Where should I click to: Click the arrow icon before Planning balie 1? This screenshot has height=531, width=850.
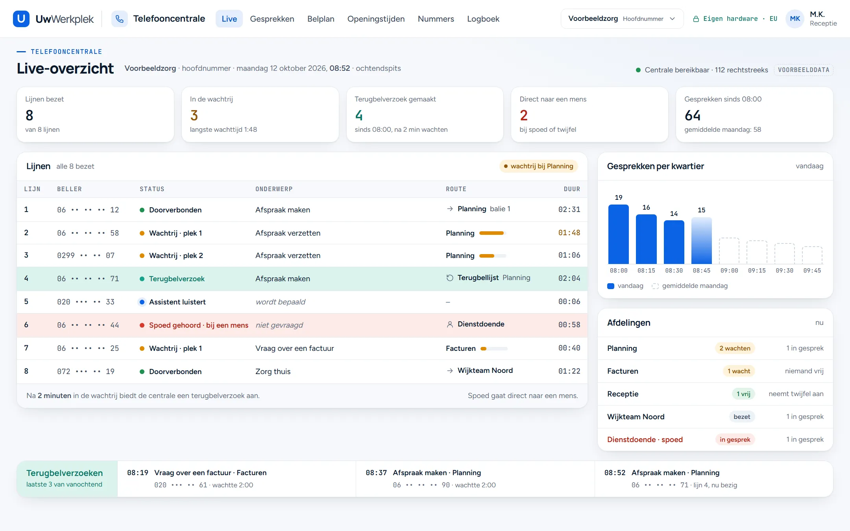[x=450, y=209]
